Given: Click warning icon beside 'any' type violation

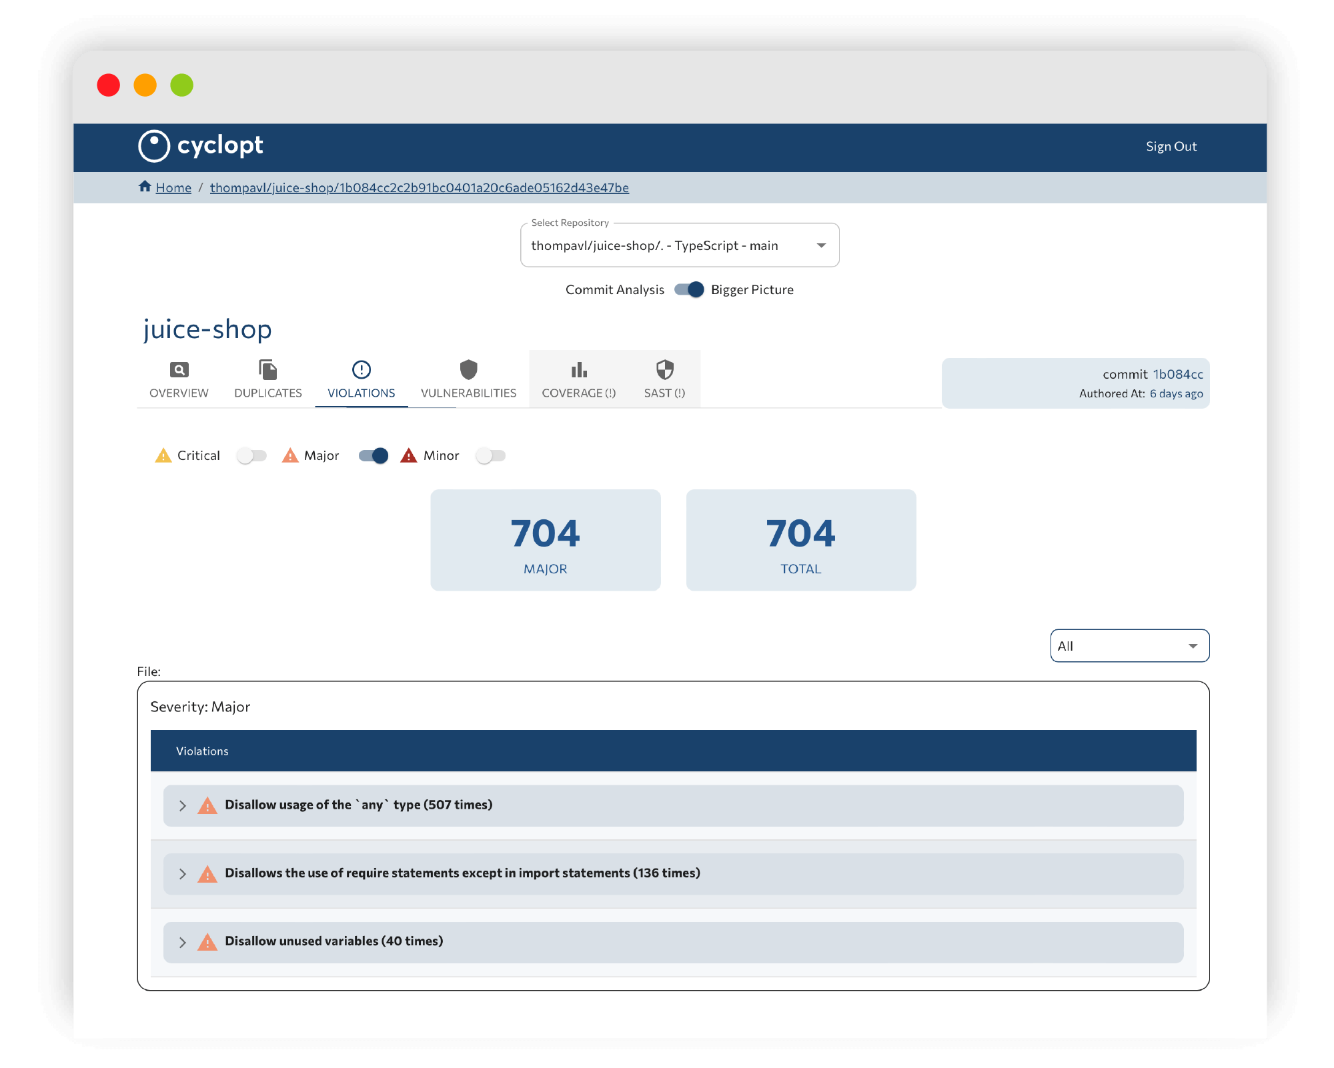Looking at the screenshot, I should click(207, 805).
